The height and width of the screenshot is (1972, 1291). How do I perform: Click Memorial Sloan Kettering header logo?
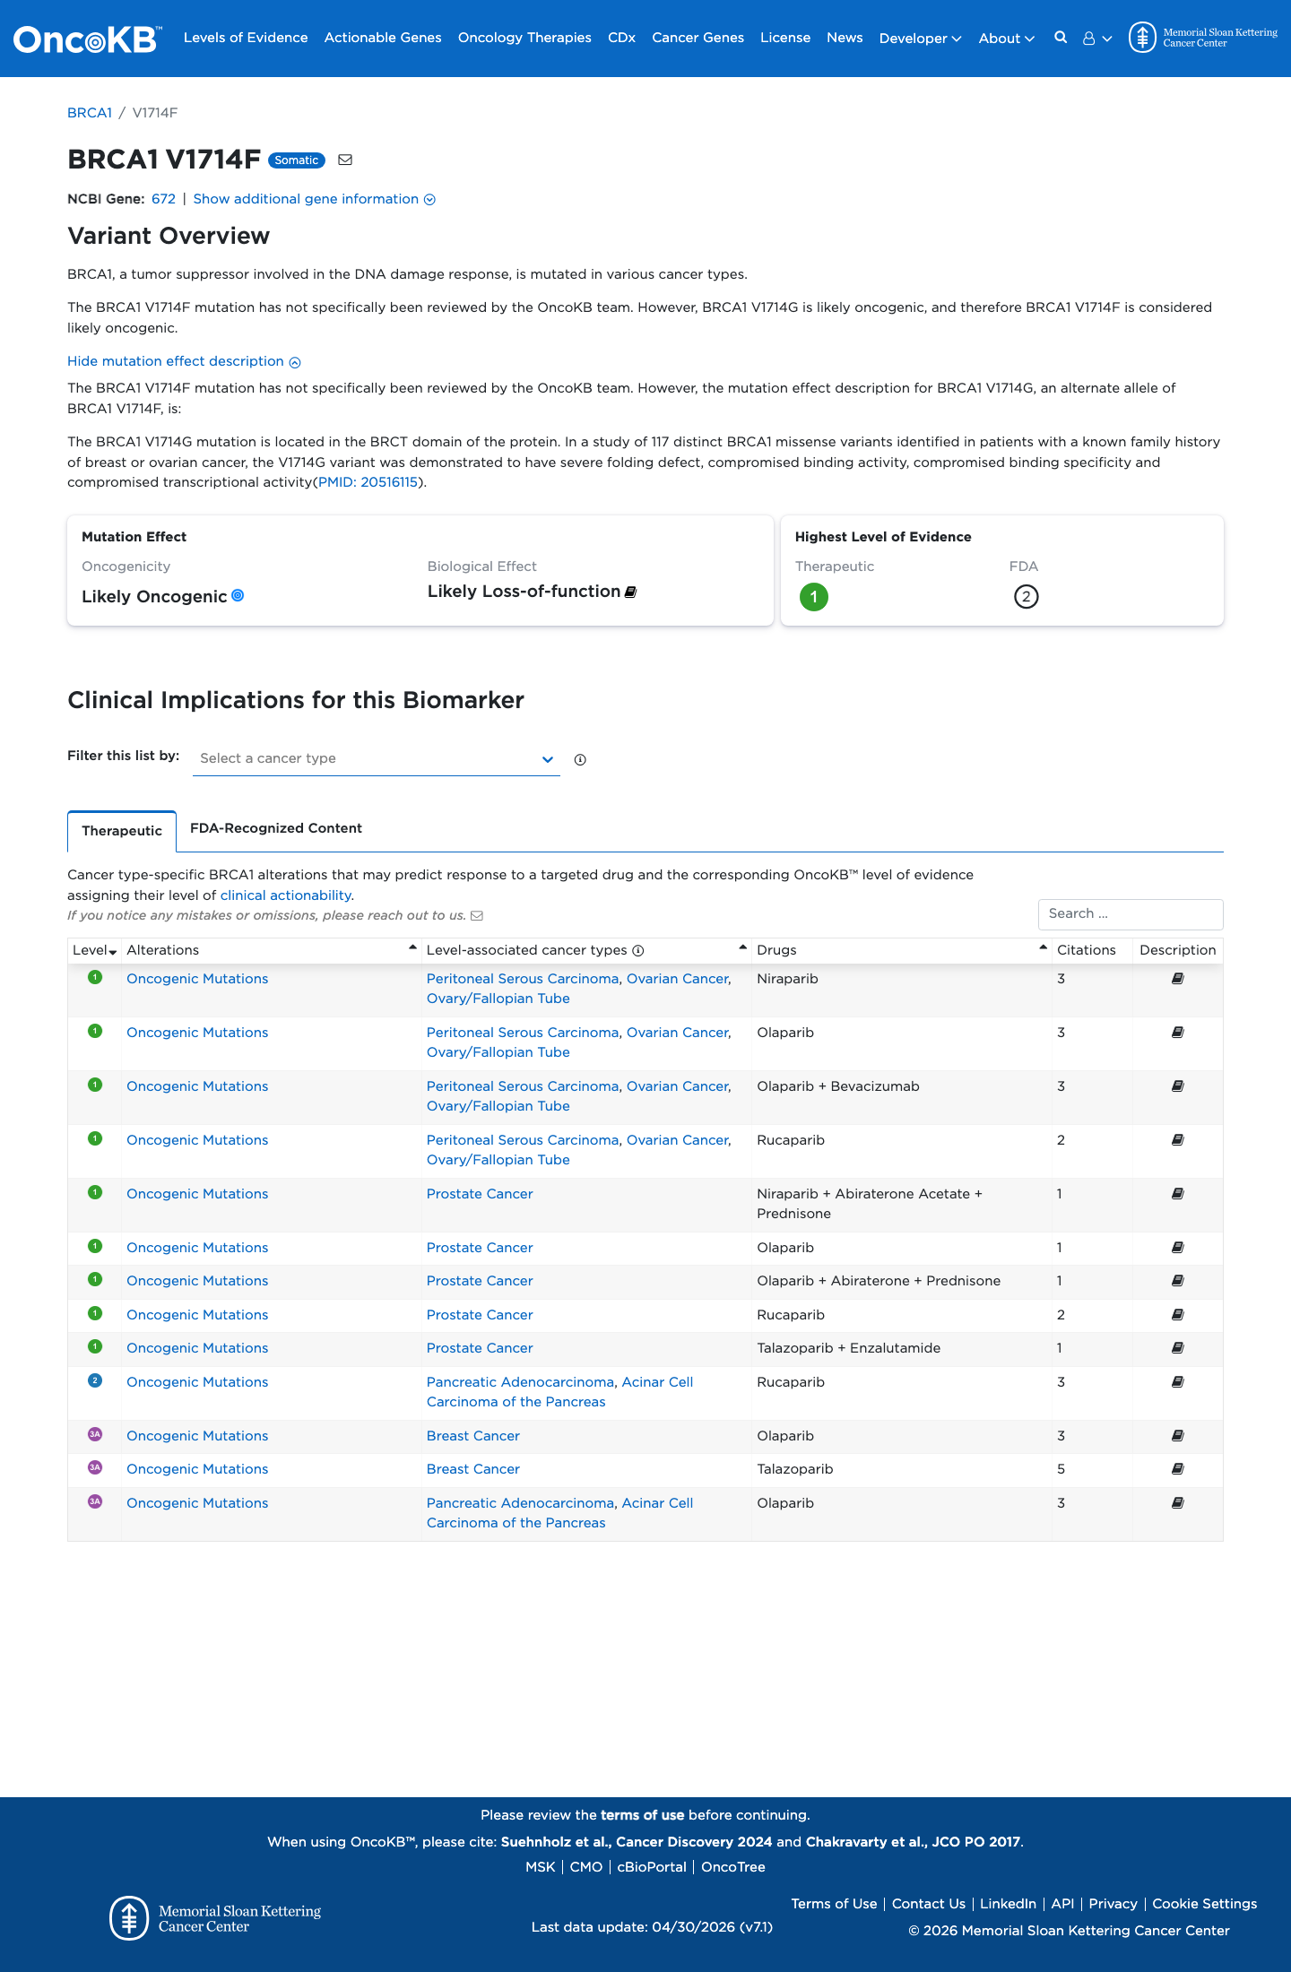(x=1203, y=38)
